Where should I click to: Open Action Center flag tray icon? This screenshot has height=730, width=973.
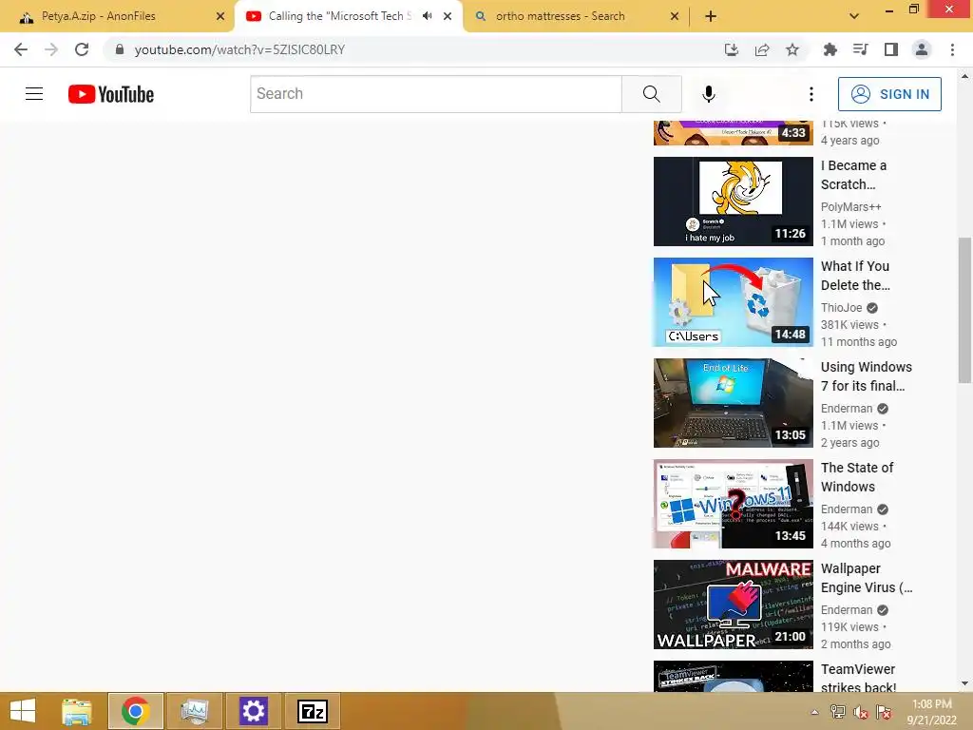point(884,712)
